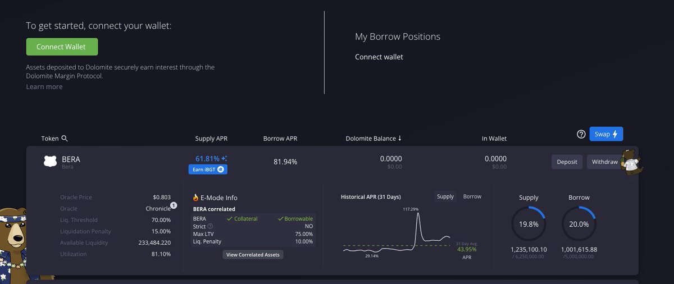Click the Utilization 81.10% value
674x284 pixels.
click(x=161, y=254)
